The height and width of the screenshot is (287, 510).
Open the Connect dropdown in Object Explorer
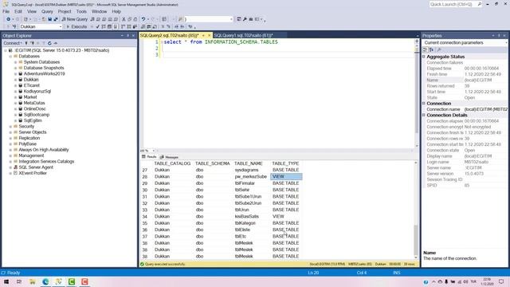tap(13, 43)
